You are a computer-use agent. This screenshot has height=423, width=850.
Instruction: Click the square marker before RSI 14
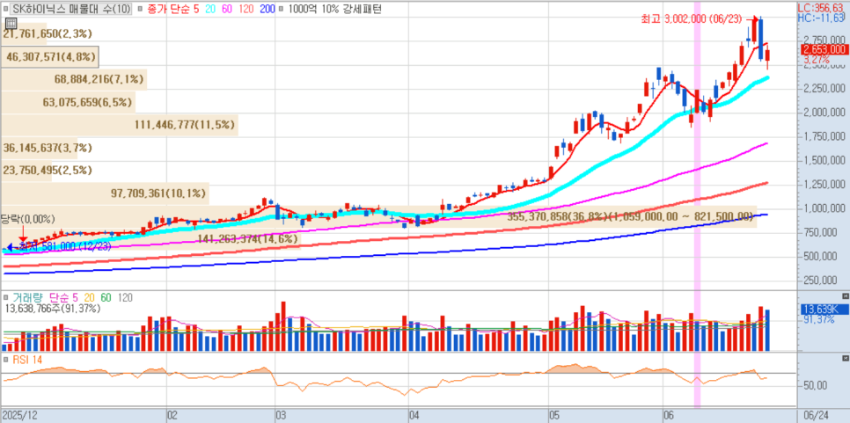pyautogui.click(x=6, y=359)
